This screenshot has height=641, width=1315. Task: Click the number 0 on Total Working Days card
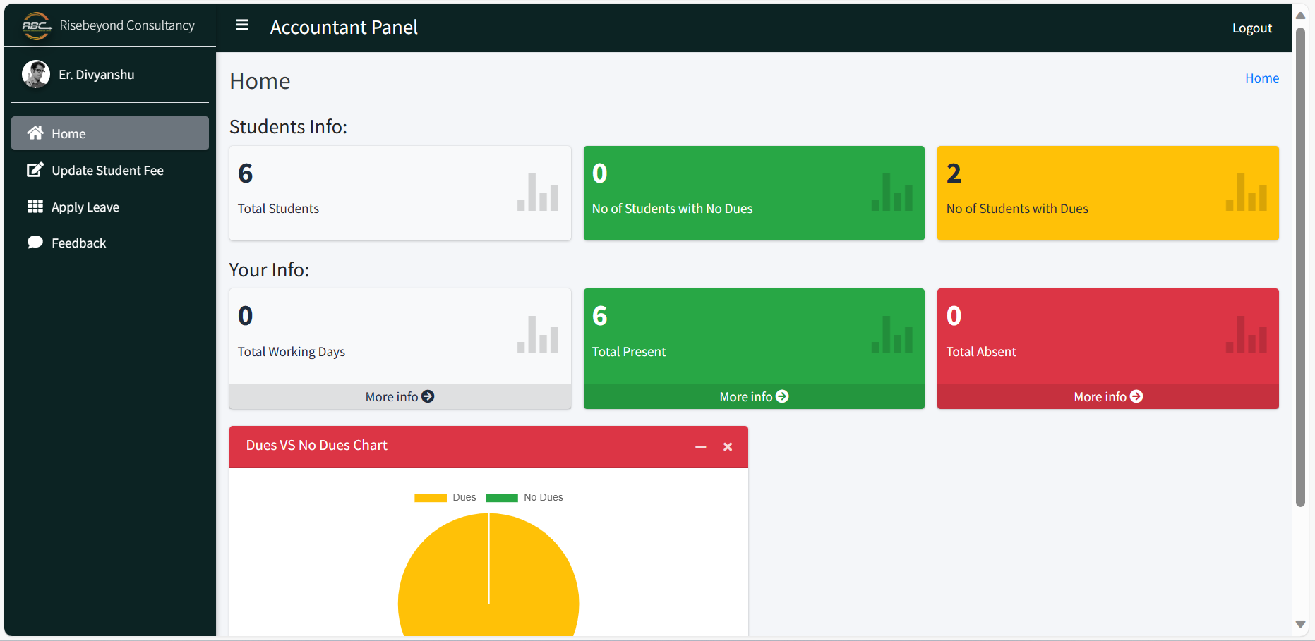tap(246, 316)
